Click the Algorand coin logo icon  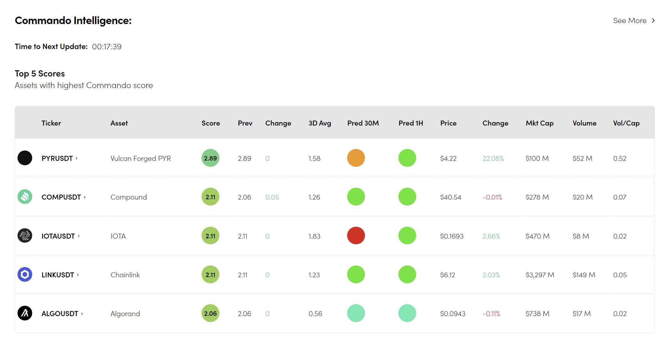[25, 313]
